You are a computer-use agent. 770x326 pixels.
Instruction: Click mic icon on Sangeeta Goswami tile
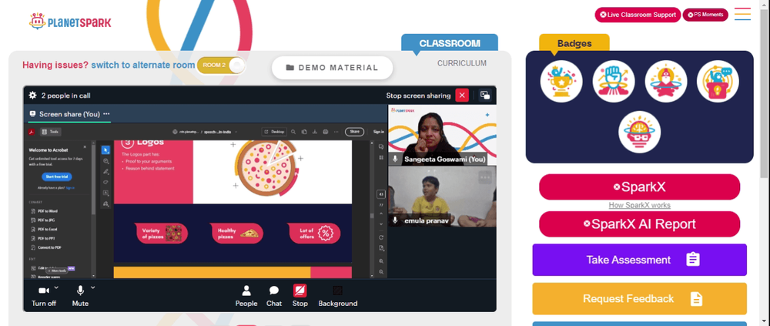395,159
